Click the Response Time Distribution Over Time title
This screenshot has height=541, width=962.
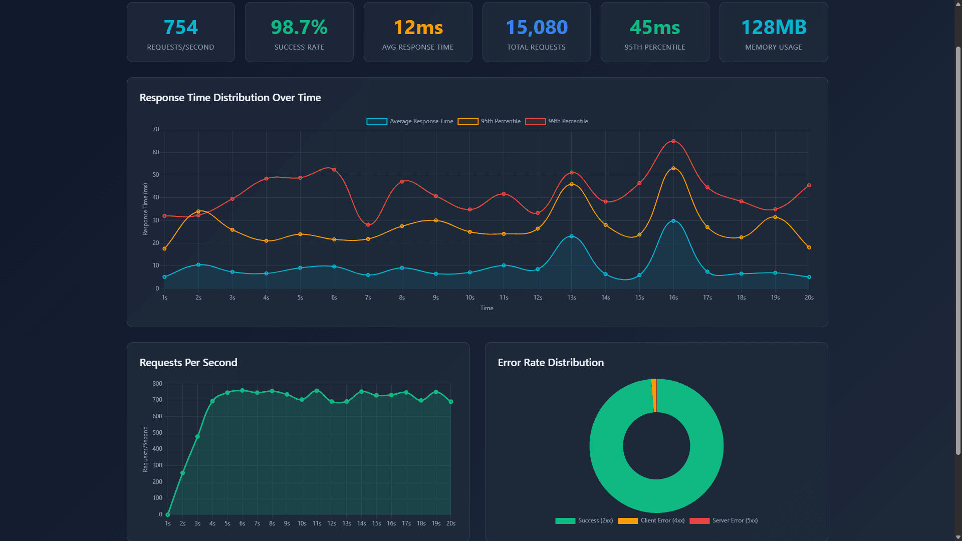tap(230, 98)
